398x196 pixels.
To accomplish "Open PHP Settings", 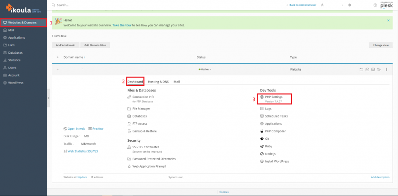I will (x=274, y=97).
